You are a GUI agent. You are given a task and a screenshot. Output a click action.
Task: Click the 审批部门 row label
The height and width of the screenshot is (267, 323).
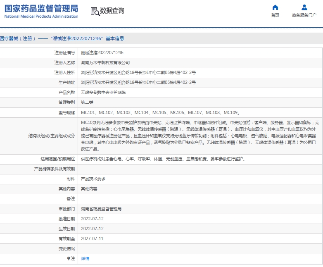(66, 209)
